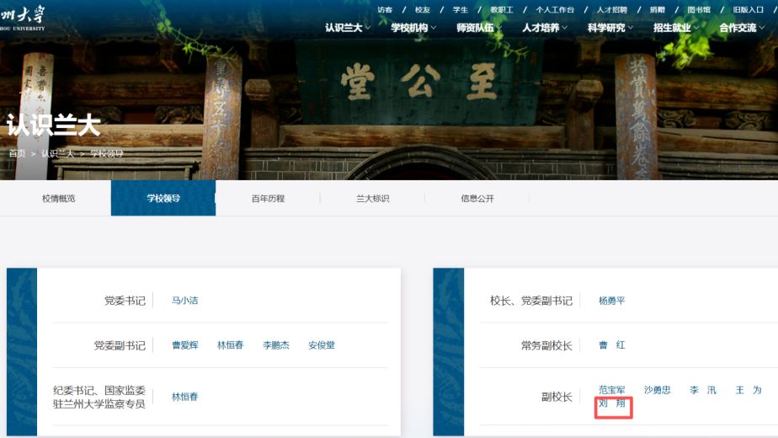Open vice president 王为's profile
Screen dimensions: 778x438
(x=749, y=390)
